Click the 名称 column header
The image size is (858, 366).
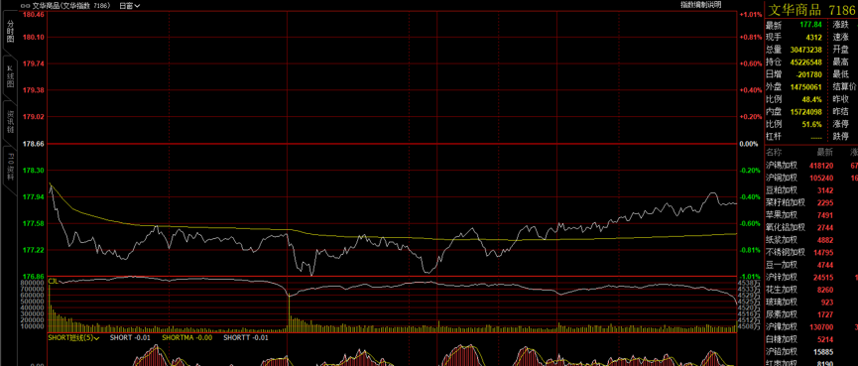[775, 152]
